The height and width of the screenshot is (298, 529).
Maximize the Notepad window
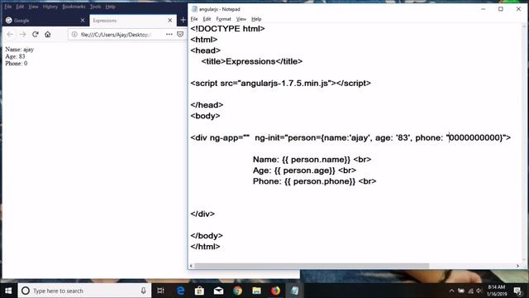[501, 9]
